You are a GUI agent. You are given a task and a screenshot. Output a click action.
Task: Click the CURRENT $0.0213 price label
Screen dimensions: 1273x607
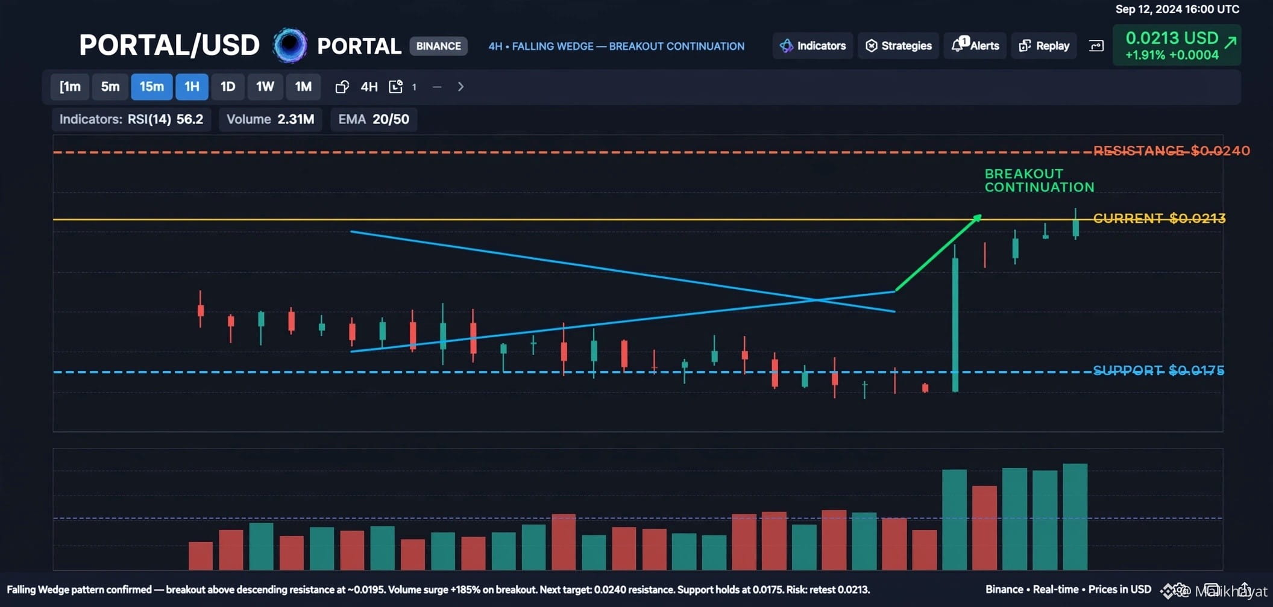(1159, 218)
